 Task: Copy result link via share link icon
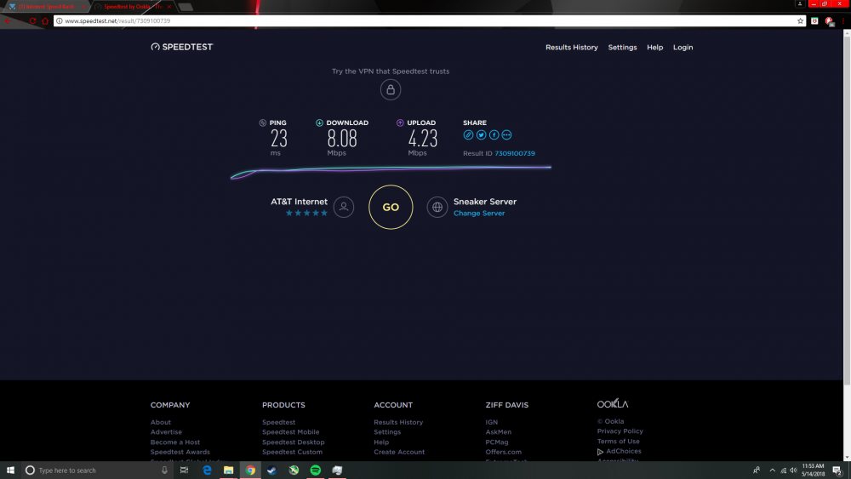[x=468, y=135]
